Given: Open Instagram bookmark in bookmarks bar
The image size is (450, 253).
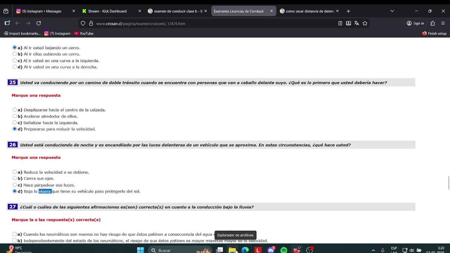Looking at the screenshot, I should coord(57,33).
